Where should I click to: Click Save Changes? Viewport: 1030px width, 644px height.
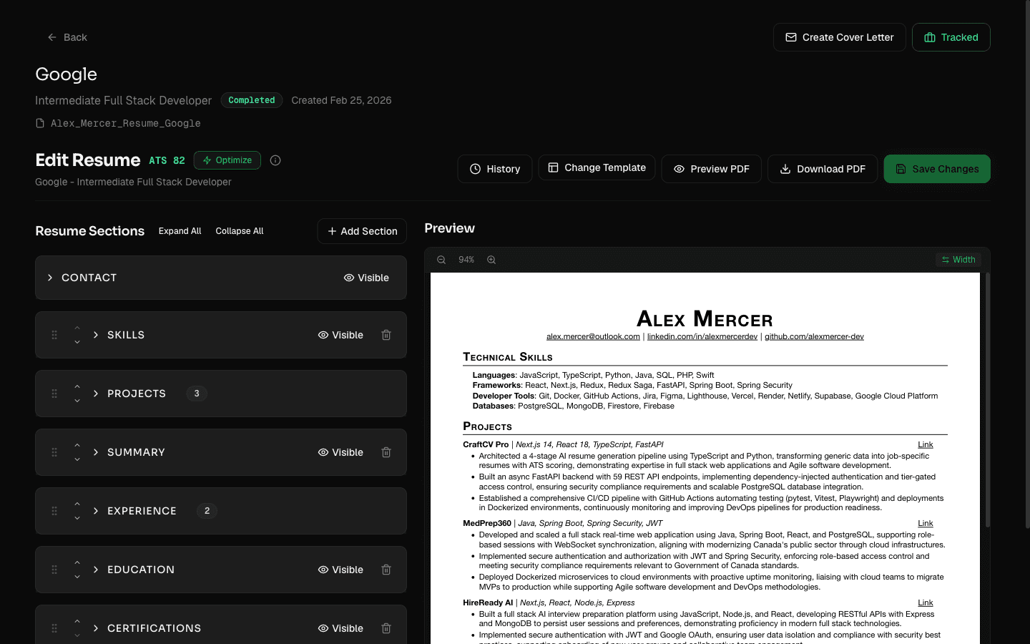click(937, 169)
